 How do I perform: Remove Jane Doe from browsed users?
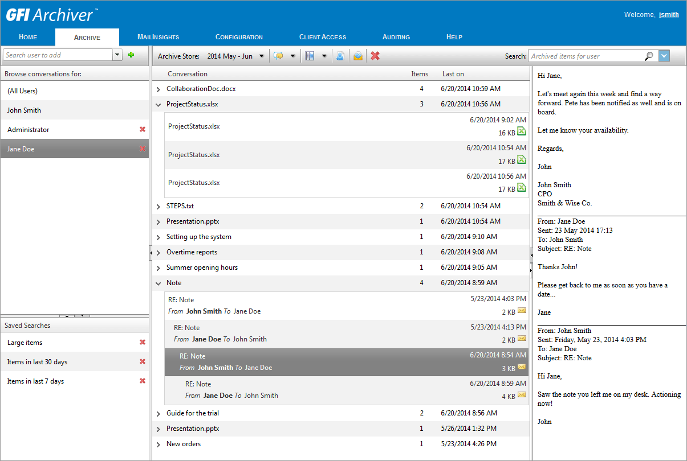pyautogui.click(x=142, y=149)
